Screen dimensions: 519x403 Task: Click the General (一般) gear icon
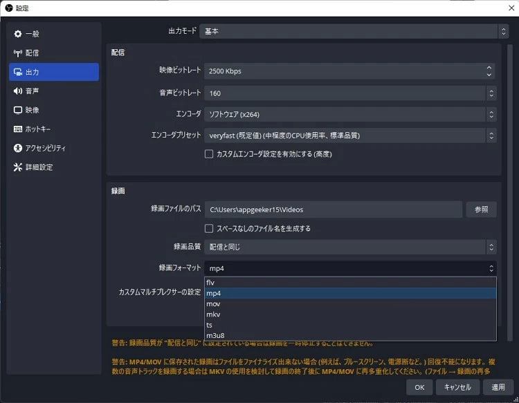pyautogui.click(x=18, y=34)
